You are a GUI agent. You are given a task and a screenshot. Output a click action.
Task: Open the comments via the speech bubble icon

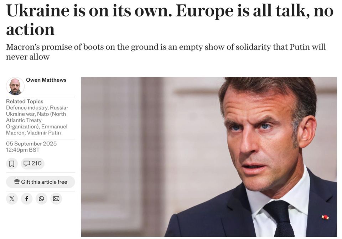pos(27,163)
